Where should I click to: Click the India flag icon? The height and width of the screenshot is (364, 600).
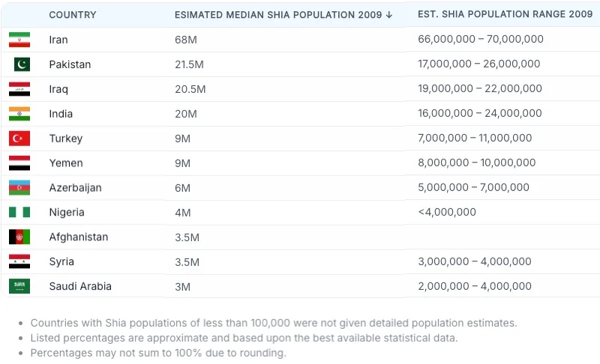pyautogui.click(x=19, y=114)
